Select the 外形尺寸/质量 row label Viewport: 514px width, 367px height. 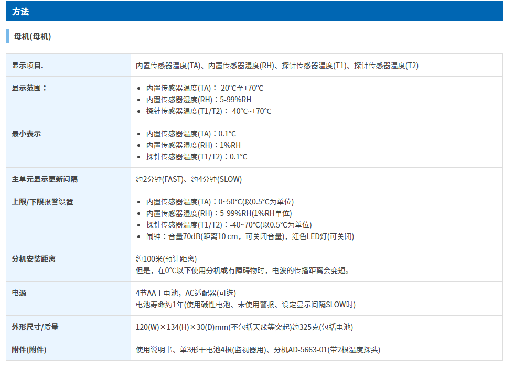(35, 327)
